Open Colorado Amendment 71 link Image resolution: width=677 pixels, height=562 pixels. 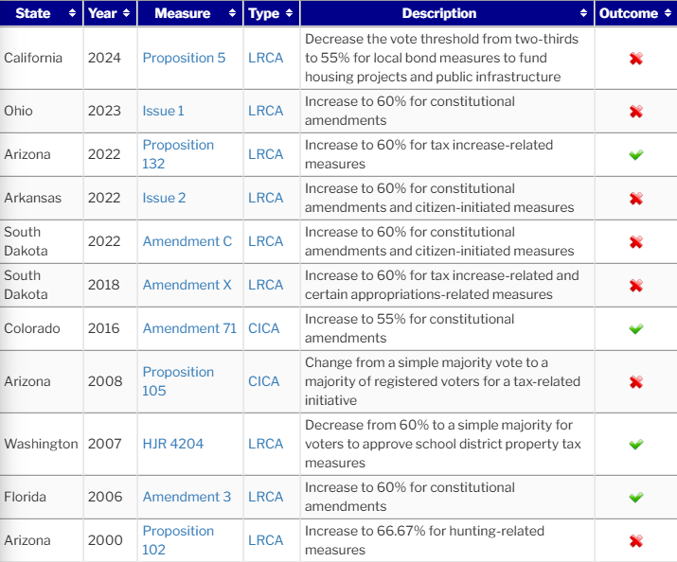(x=189, y=328)
